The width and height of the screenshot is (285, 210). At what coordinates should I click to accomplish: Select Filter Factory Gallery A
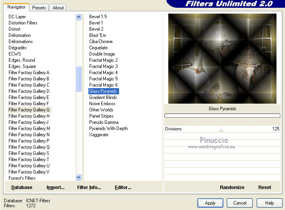click(x=29, y=73)
